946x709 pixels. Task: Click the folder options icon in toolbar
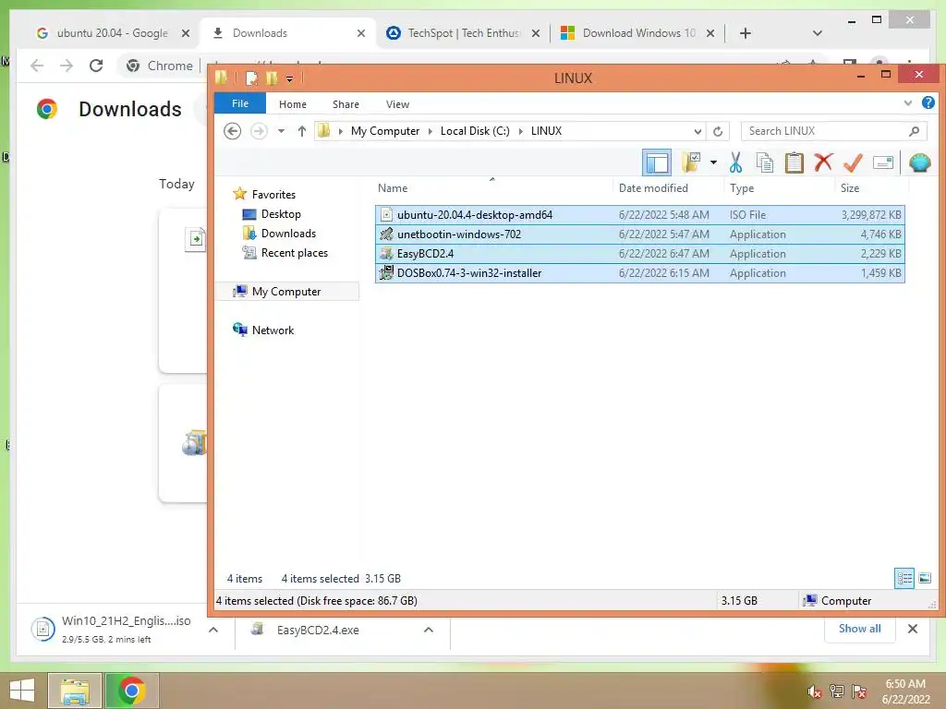(691, 162)
